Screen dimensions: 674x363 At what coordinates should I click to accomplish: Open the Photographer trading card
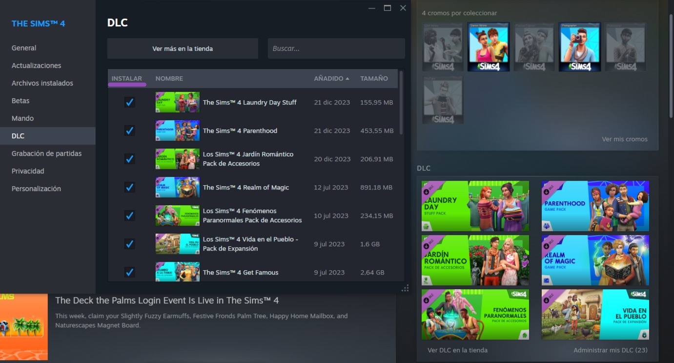tap(580, 47)
